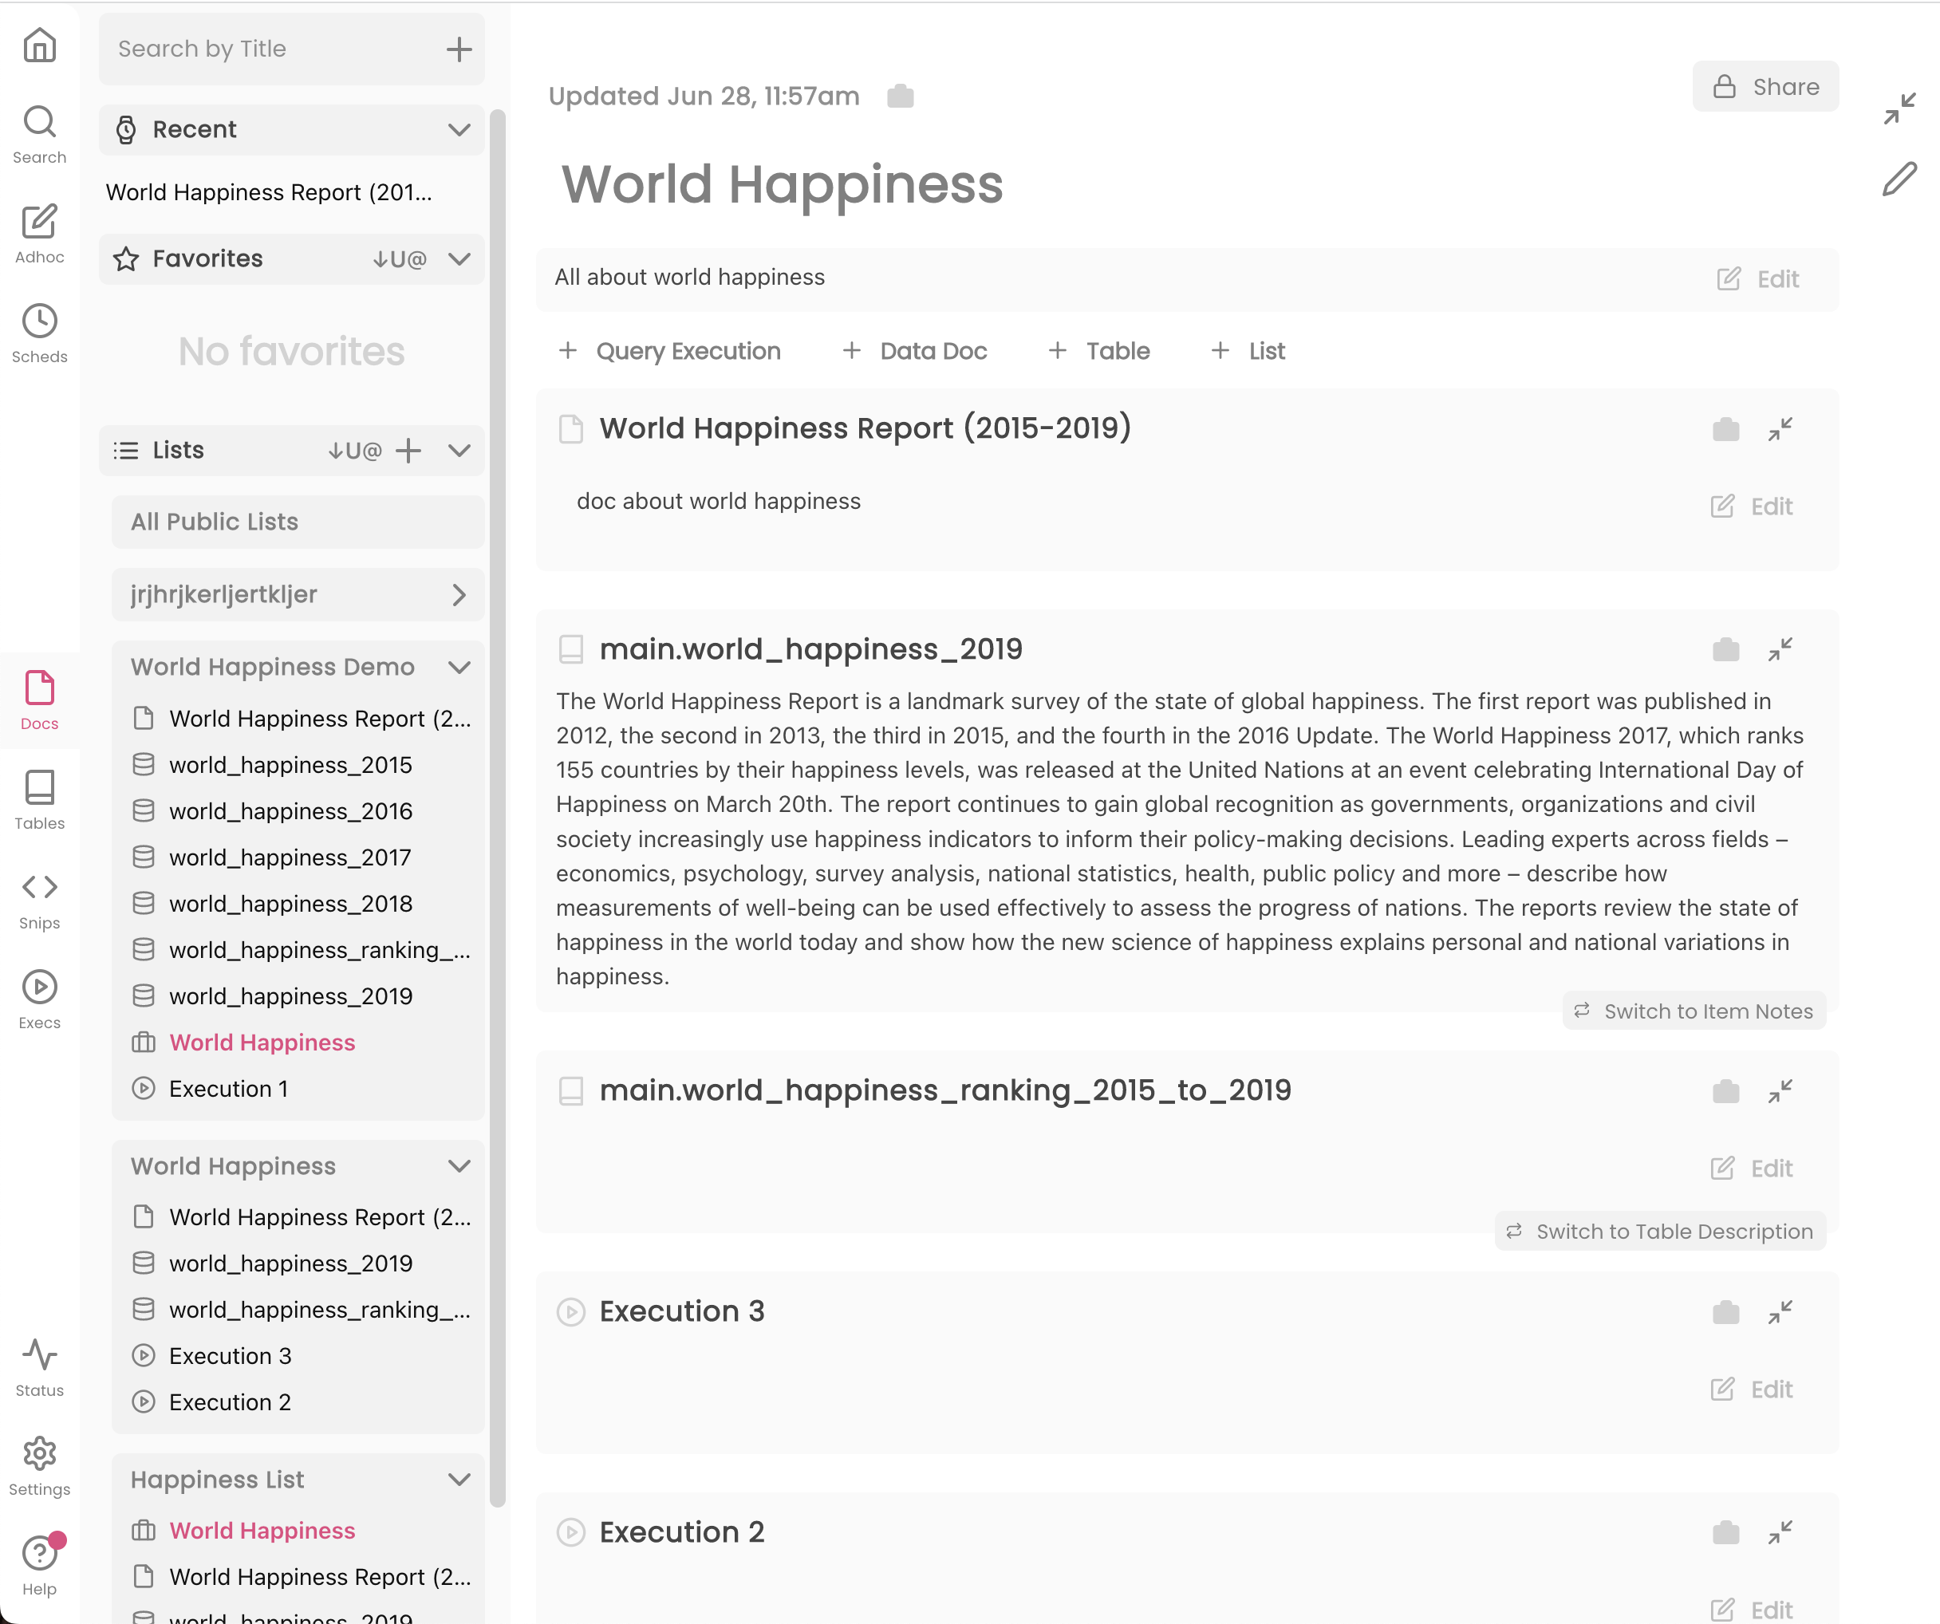1940x1624 pixels.
Task: Collapse World Happiness Demo list
Action: coord(459,667)
